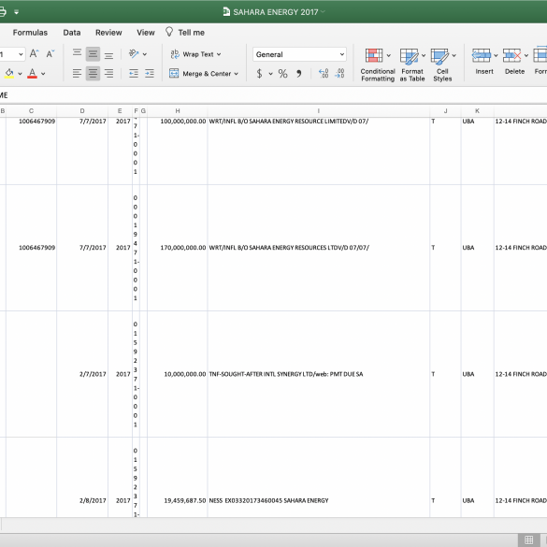Click the SAHARA ENERGY 2017 document title

point(276,12)
